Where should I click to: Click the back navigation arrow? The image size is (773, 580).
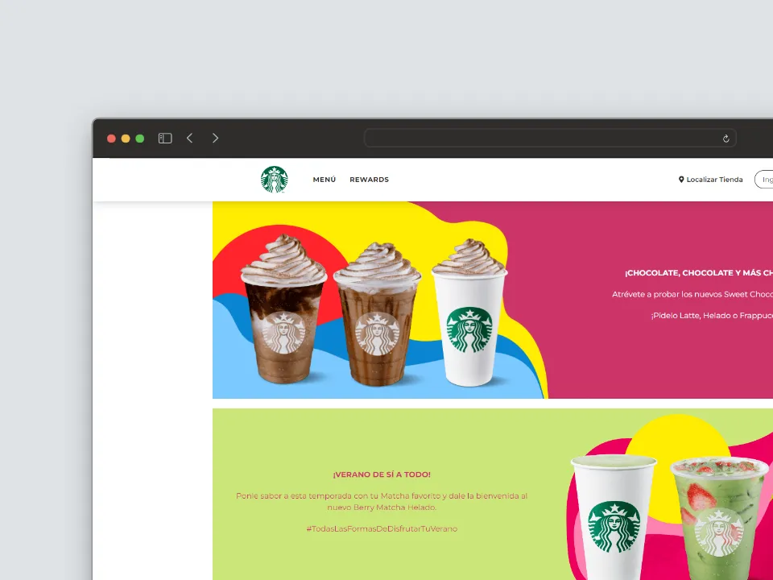click(189, 138)
